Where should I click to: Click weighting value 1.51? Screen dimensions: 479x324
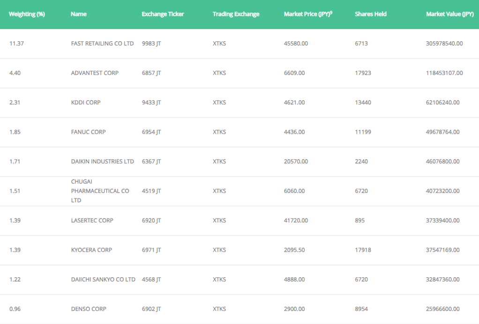[x=15, y=191]
